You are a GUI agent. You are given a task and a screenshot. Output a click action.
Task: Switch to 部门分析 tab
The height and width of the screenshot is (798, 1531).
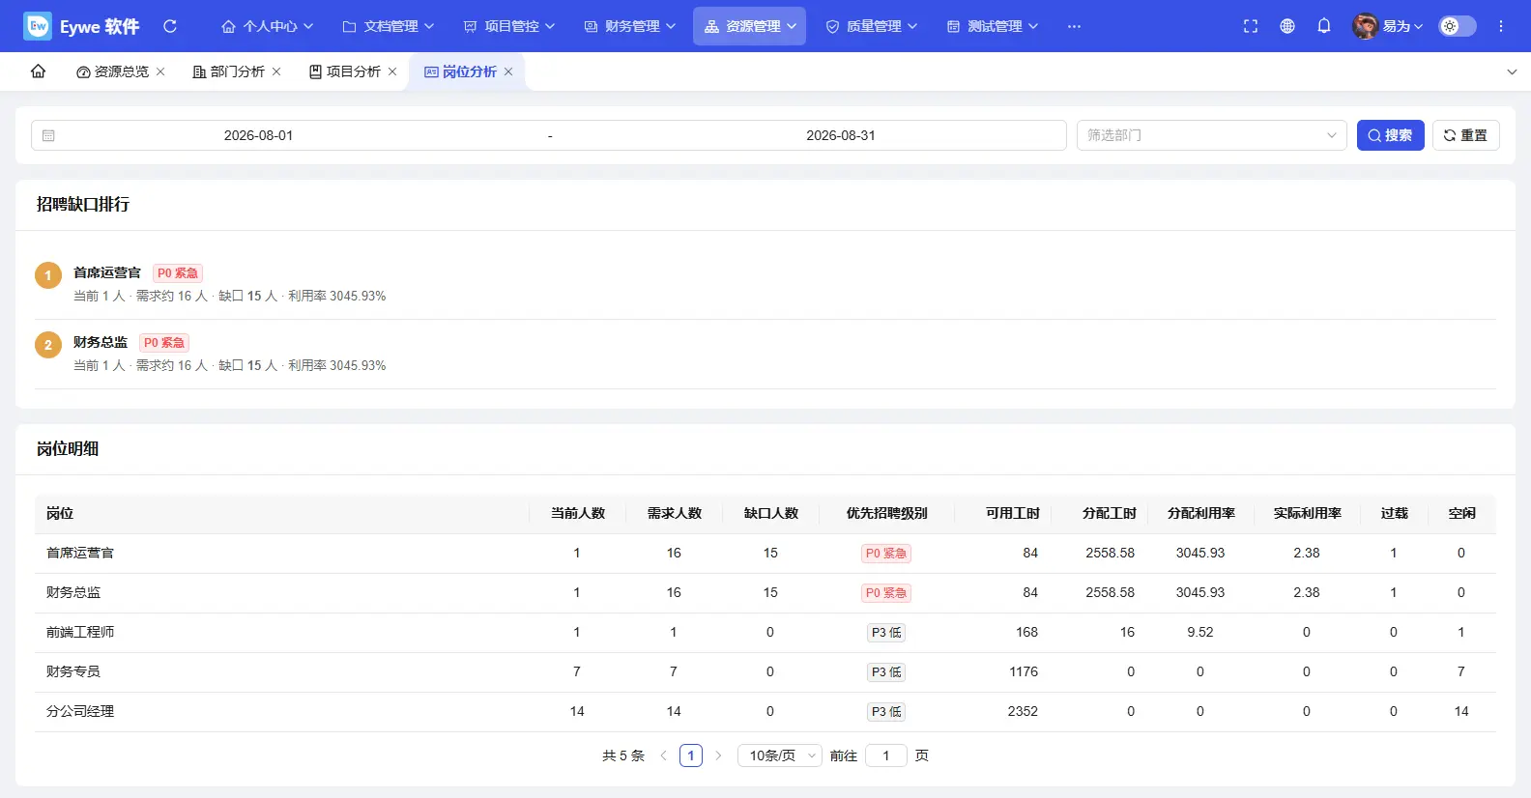click(x=229, y=71)
